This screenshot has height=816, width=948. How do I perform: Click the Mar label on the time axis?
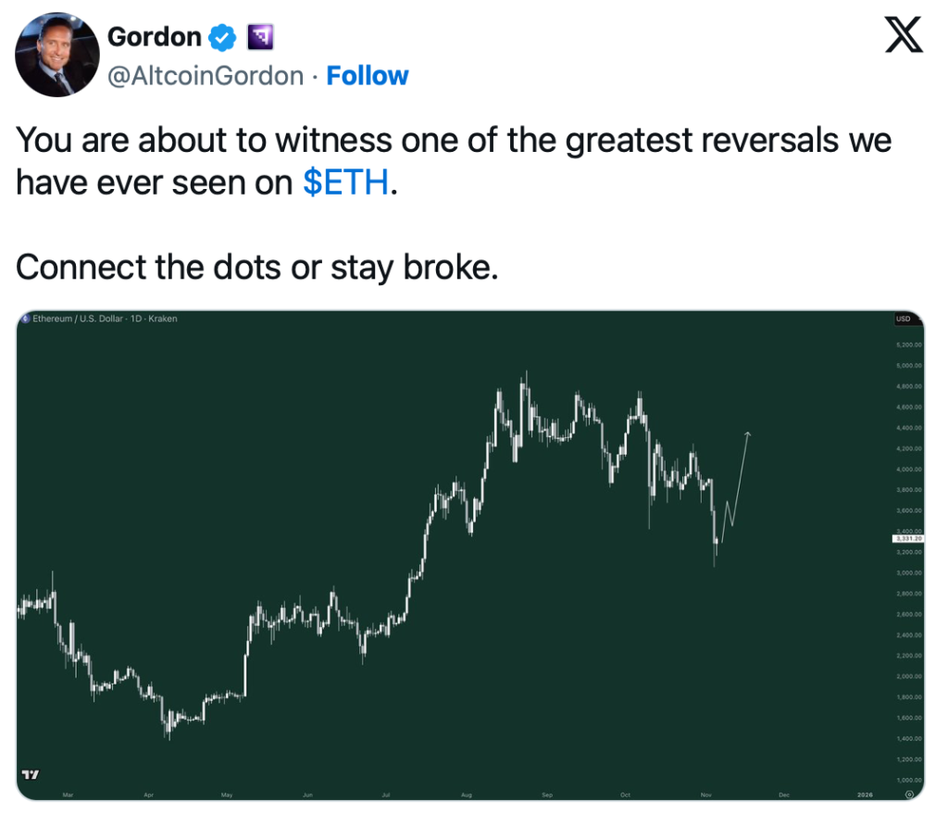(68, 795)
